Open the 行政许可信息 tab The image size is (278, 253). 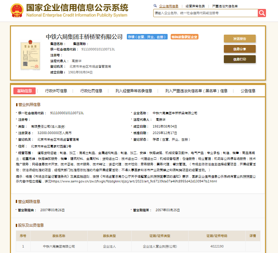tap(56, 91)
